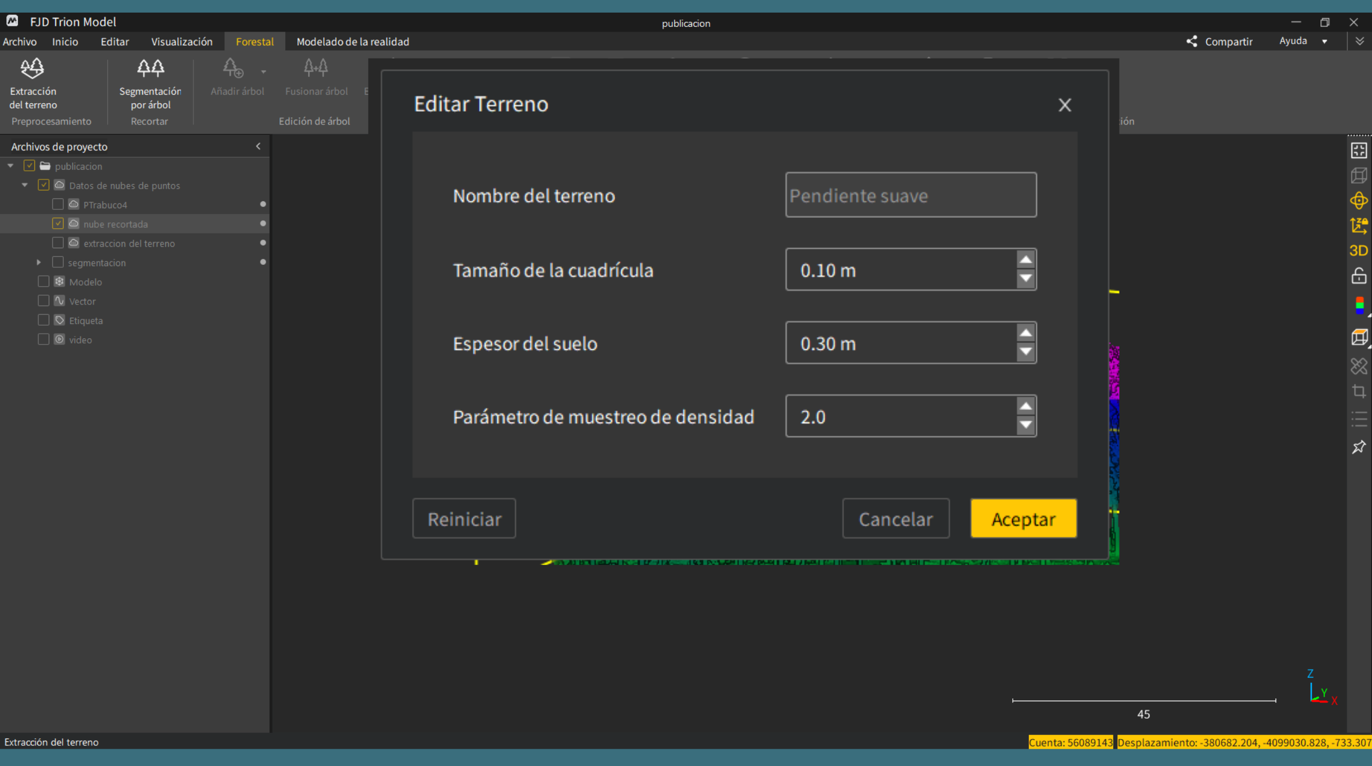Click the Compartir share icon
This screenshot has height=766, width=1372.
coord(1192,41)
